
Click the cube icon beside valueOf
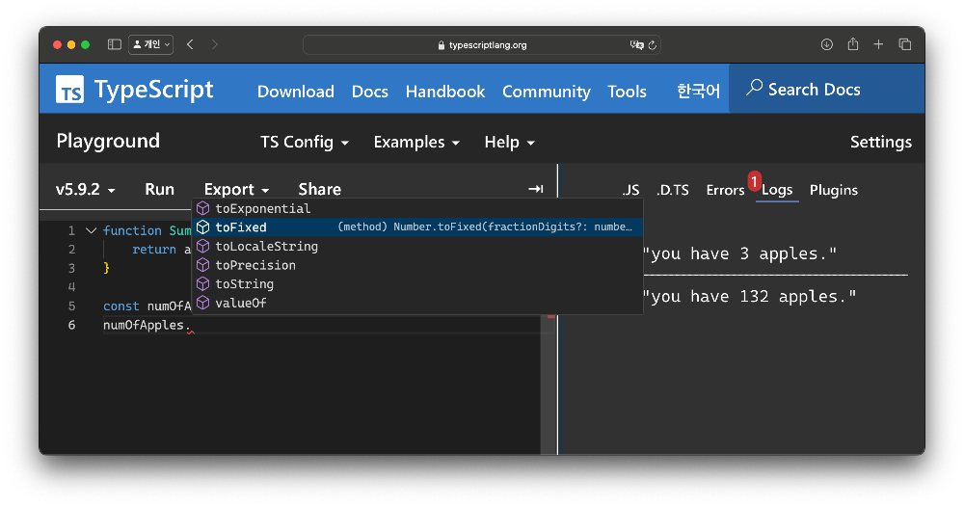pyautogui.click(x=202, y=303)
